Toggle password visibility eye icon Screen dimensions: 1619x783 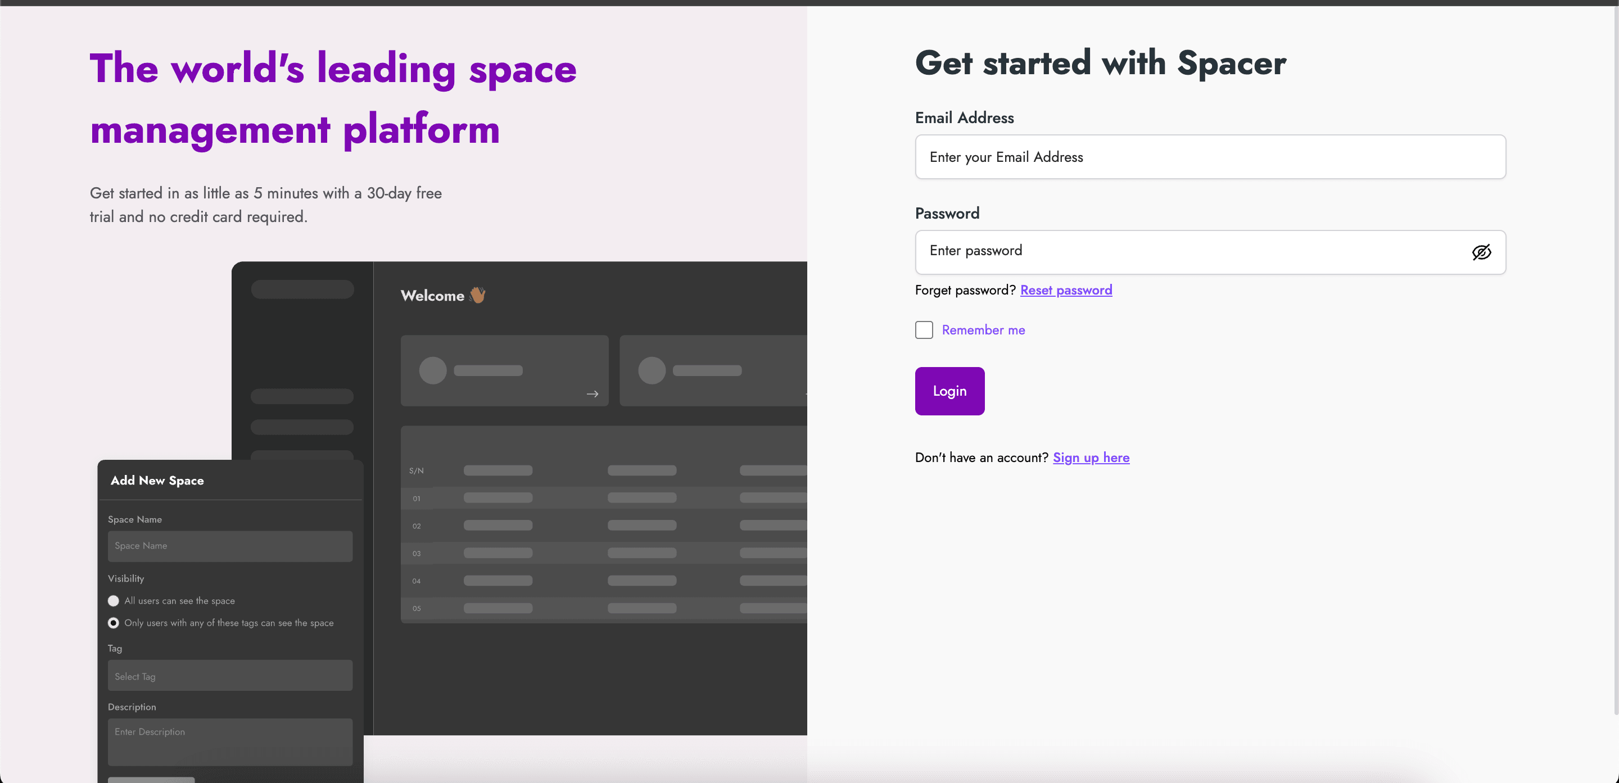1481,252
